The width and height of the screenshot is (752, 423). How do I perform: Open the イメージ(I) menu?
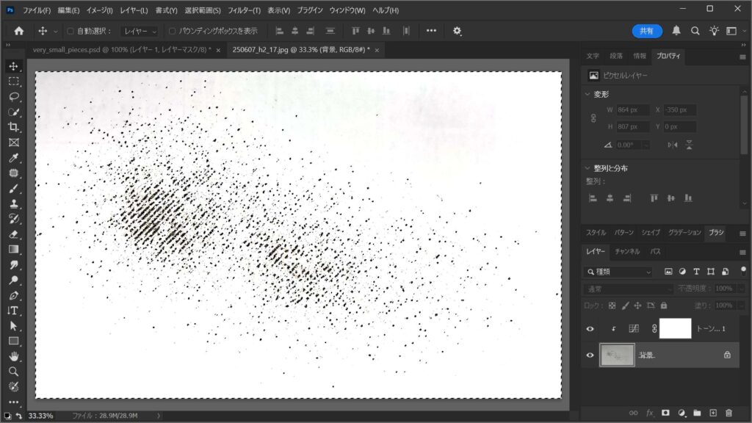99,10
